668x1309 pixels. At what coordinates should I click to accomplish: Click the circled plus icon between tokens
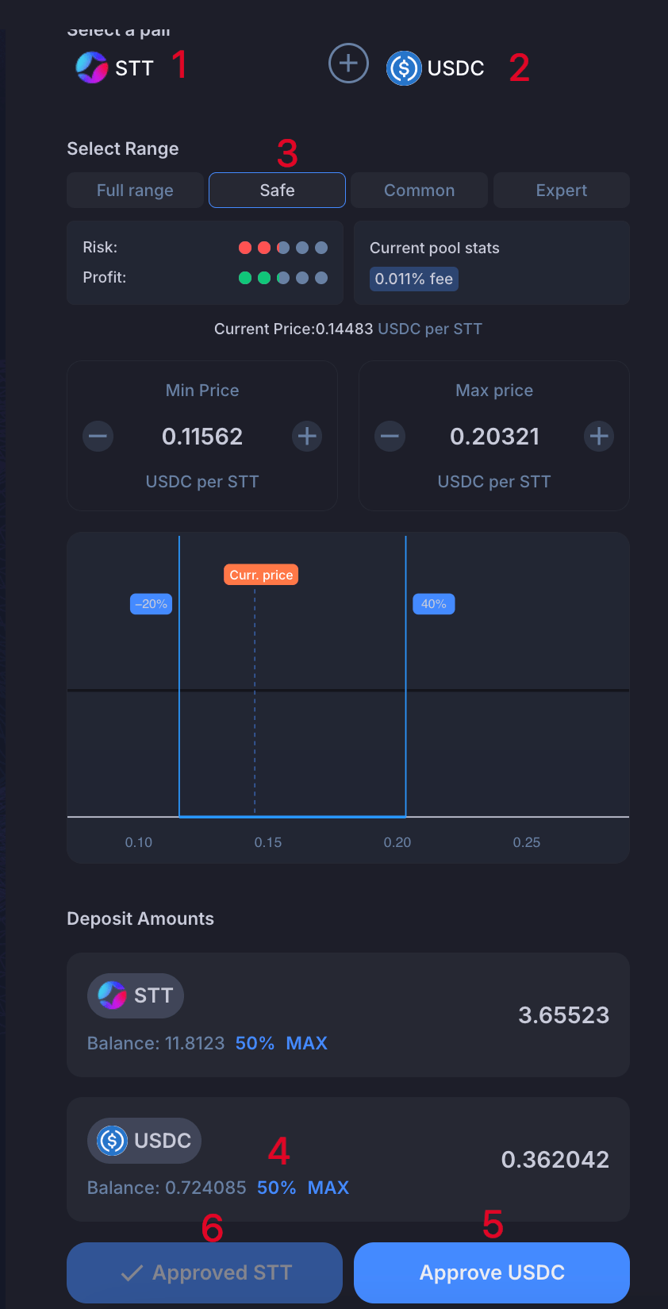[x=348, y=64]
